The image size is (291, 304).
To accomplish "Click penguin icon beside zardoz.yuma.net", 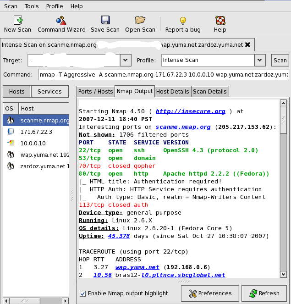I will click(11, 166).
